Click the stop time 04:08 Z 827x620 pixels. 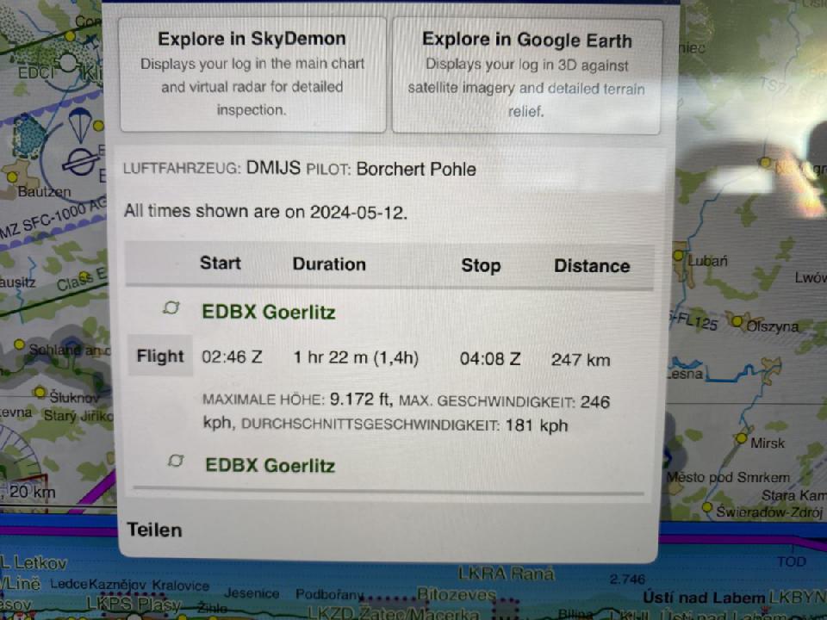490,359
